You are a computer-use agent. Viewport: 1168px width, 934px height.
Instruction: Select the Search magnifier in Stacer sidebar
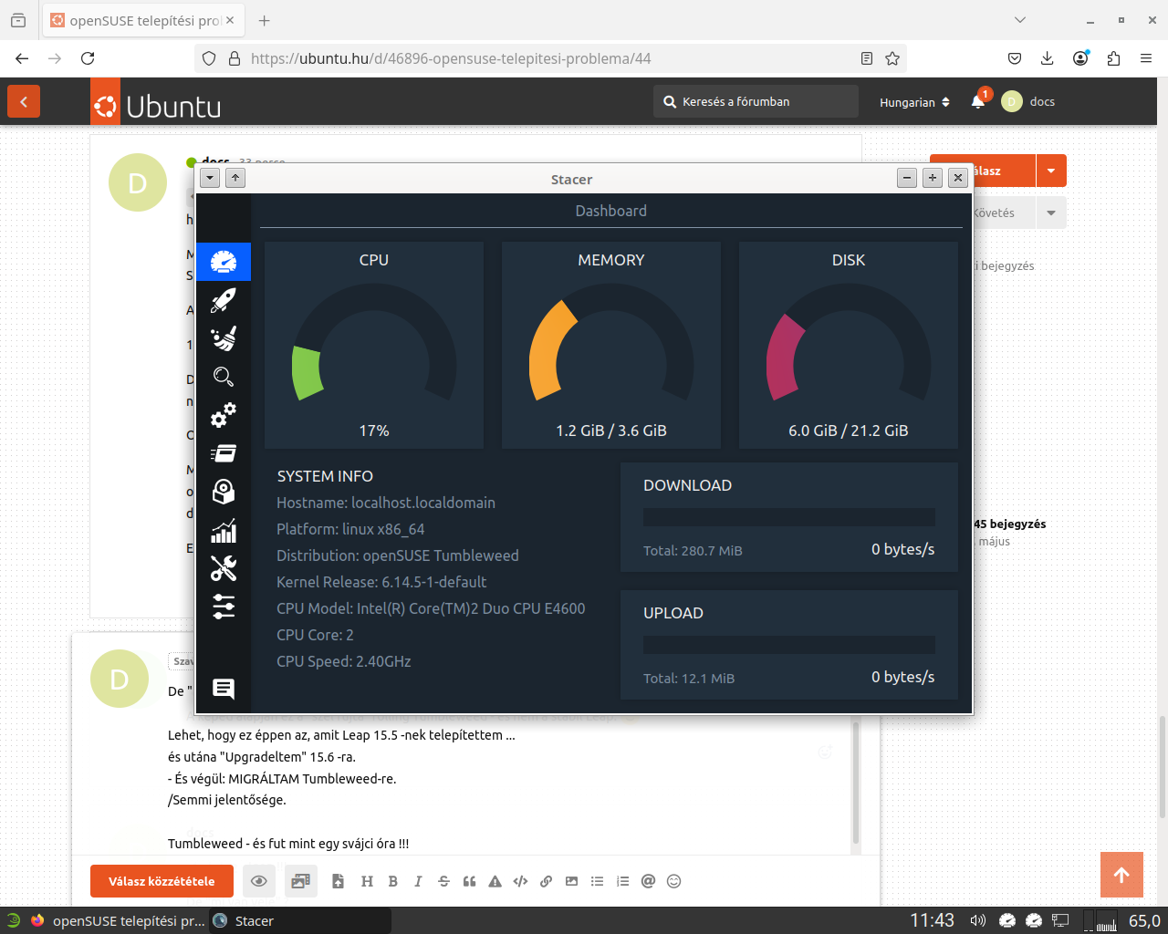click(224, 377)
